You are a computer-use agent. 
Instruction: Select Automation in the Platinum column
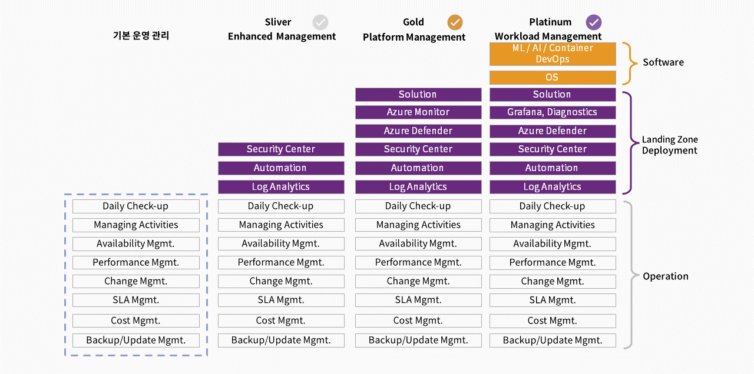coord(553,168)
